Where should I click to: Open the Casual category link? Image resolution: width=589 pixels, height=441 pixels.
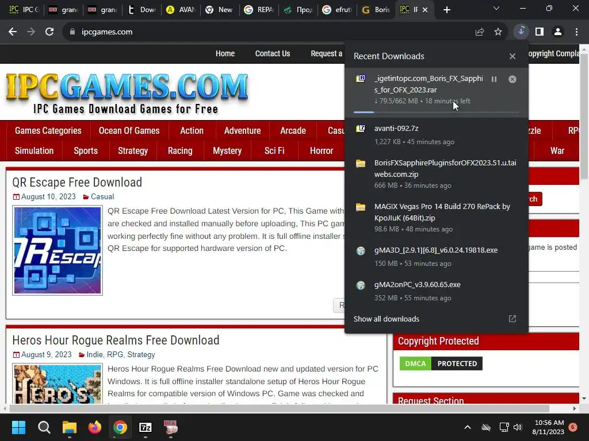(102, 196)
